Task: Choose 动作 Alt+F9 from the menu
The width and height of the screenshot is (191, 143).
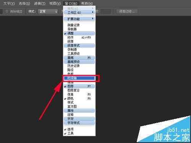Action: pos(79,37)
